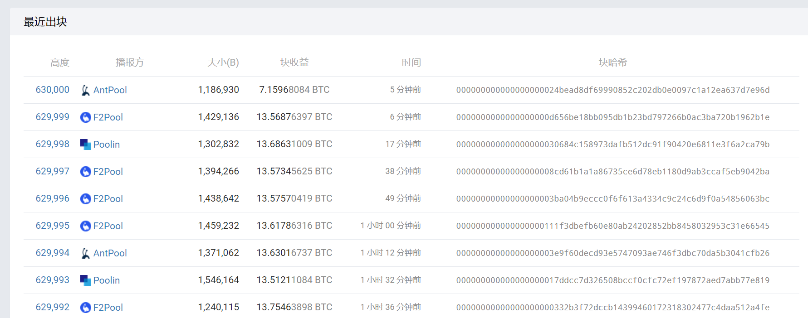The height and width of the screenshot is (318, 808).
Task: Click the 最近出块 section title
Action: (x=45, y=22)
